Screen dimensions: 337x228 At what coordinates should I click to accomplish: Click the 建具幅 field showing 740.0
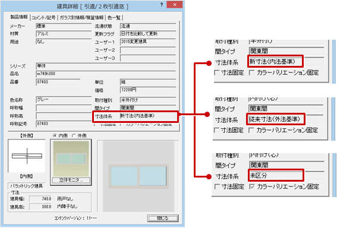40,199
